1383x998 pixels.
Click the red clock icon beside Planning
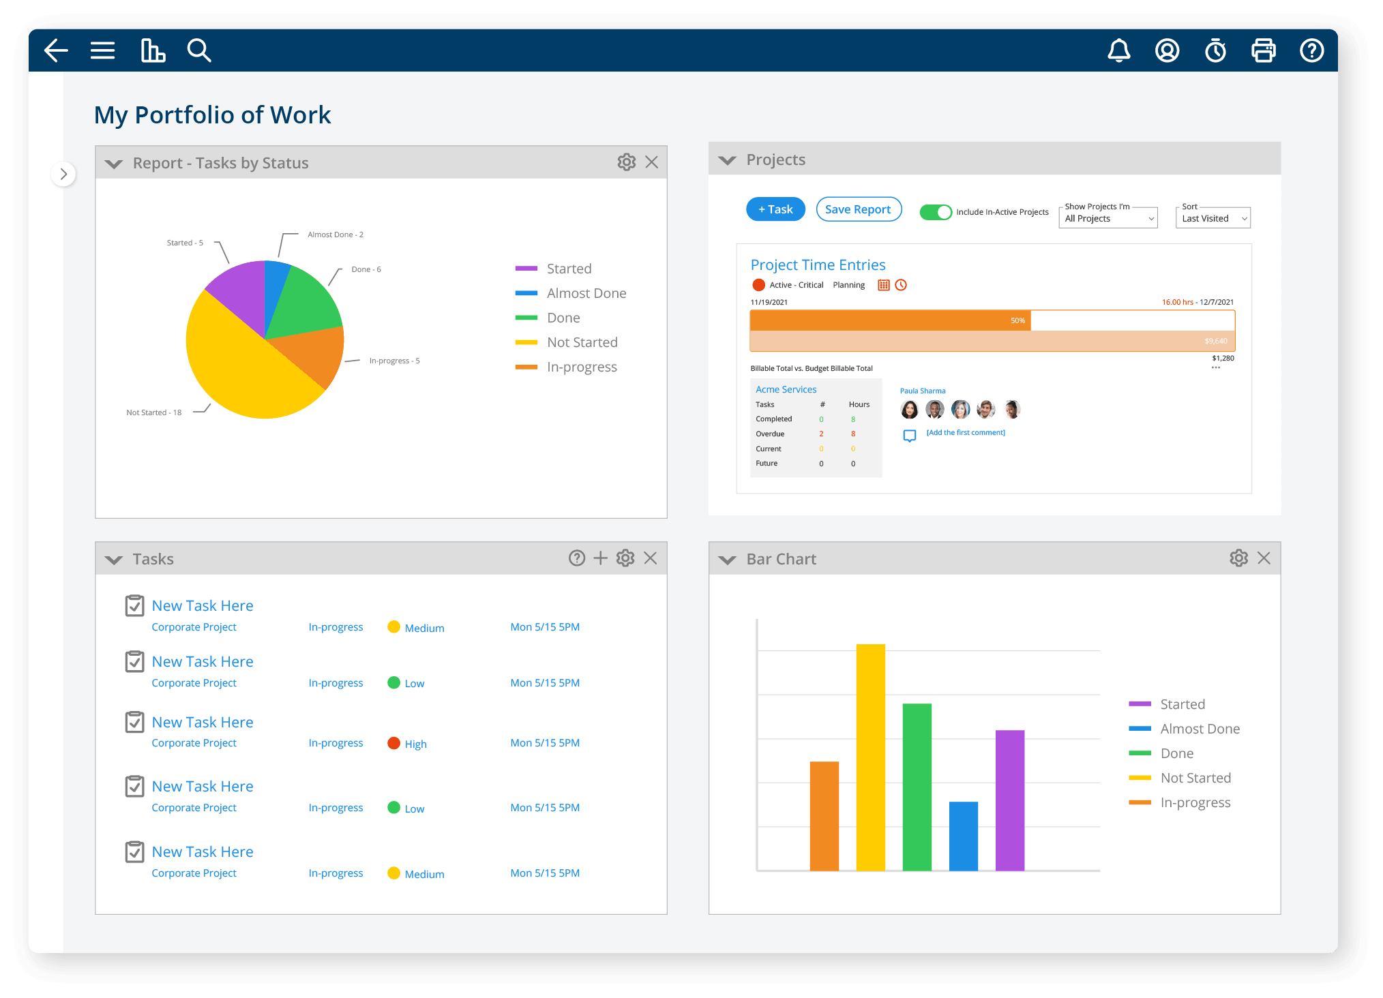click(901, 285)
